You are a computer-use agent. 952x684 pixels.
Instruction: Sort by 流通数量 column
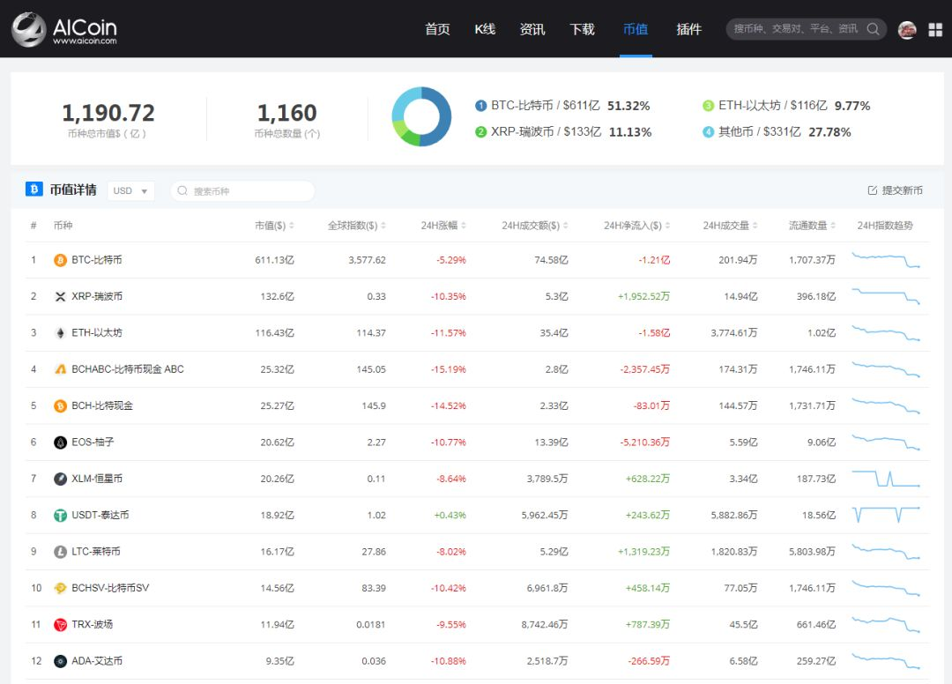click(813, 226)
